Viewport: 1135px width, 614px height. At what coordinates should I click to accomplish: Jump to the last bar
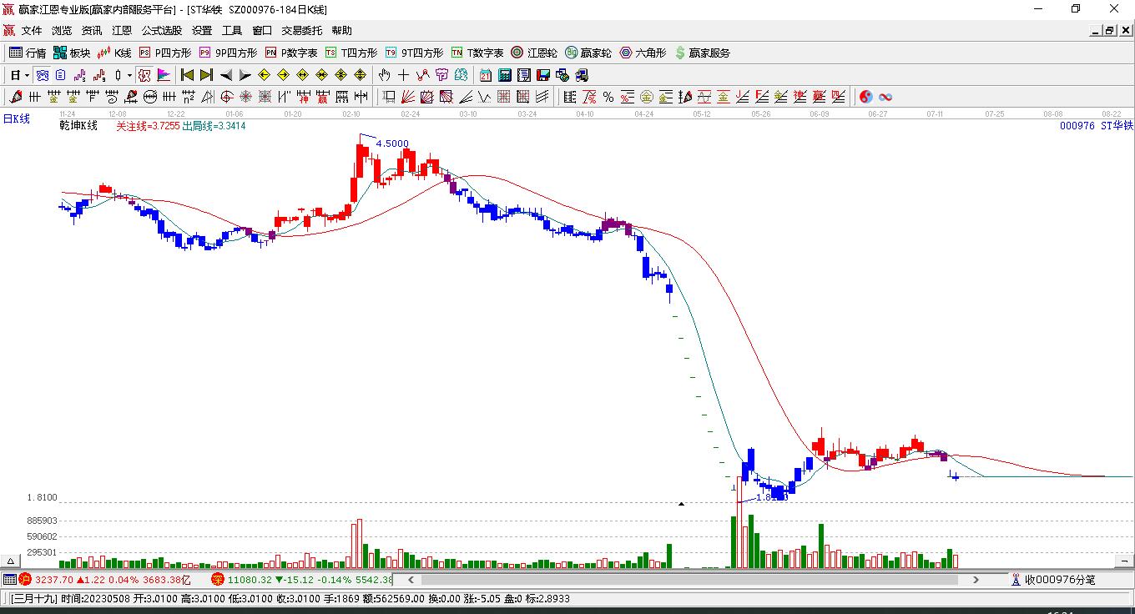[x=206, y=75]
